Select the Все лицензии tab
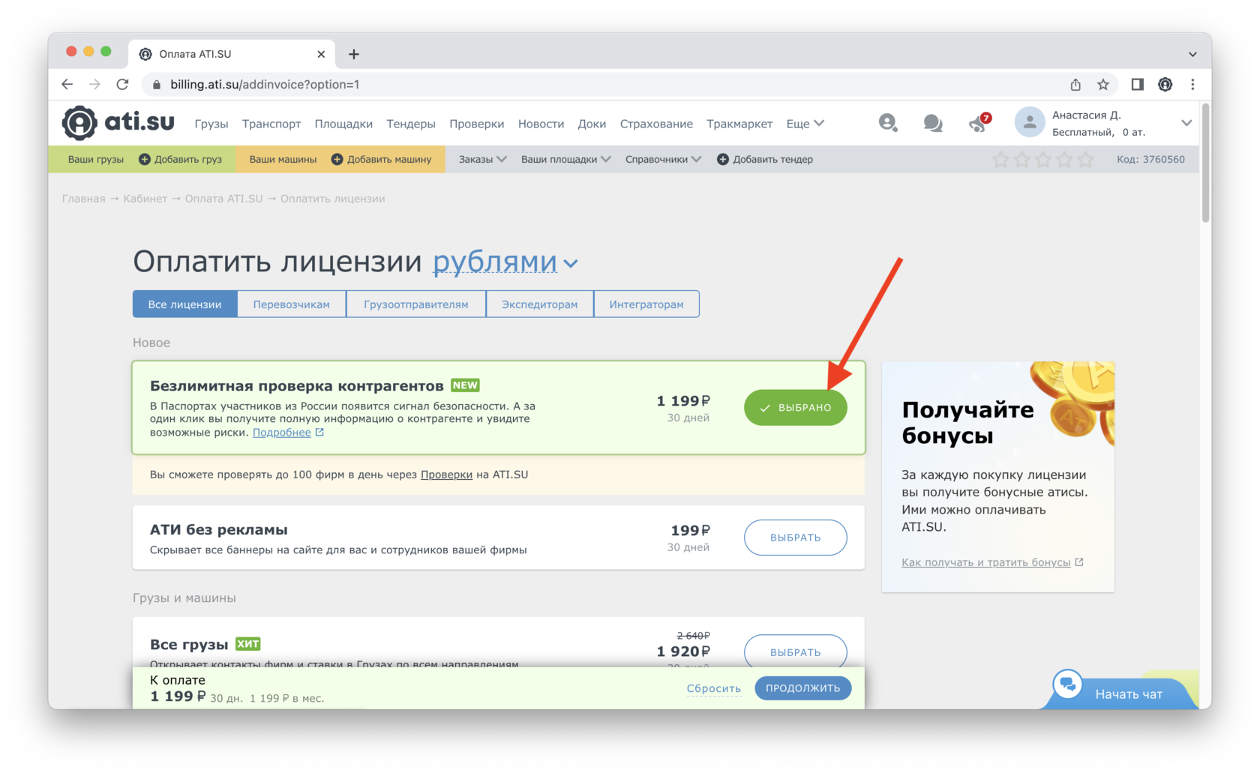1260x773 pixels. pos(184,304)
